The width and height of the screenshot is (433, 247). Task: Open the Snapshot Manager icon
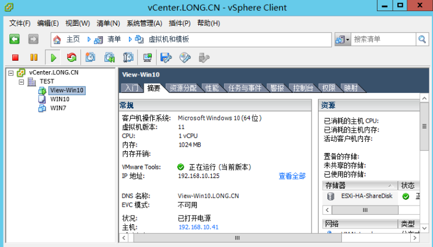pos(128,57)
